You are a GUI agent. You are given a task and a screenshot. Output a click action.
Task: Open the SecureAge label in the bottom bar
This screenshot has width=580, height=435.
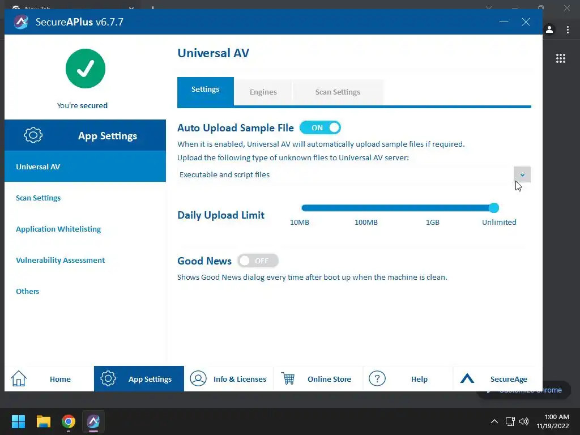click(509, 379)
